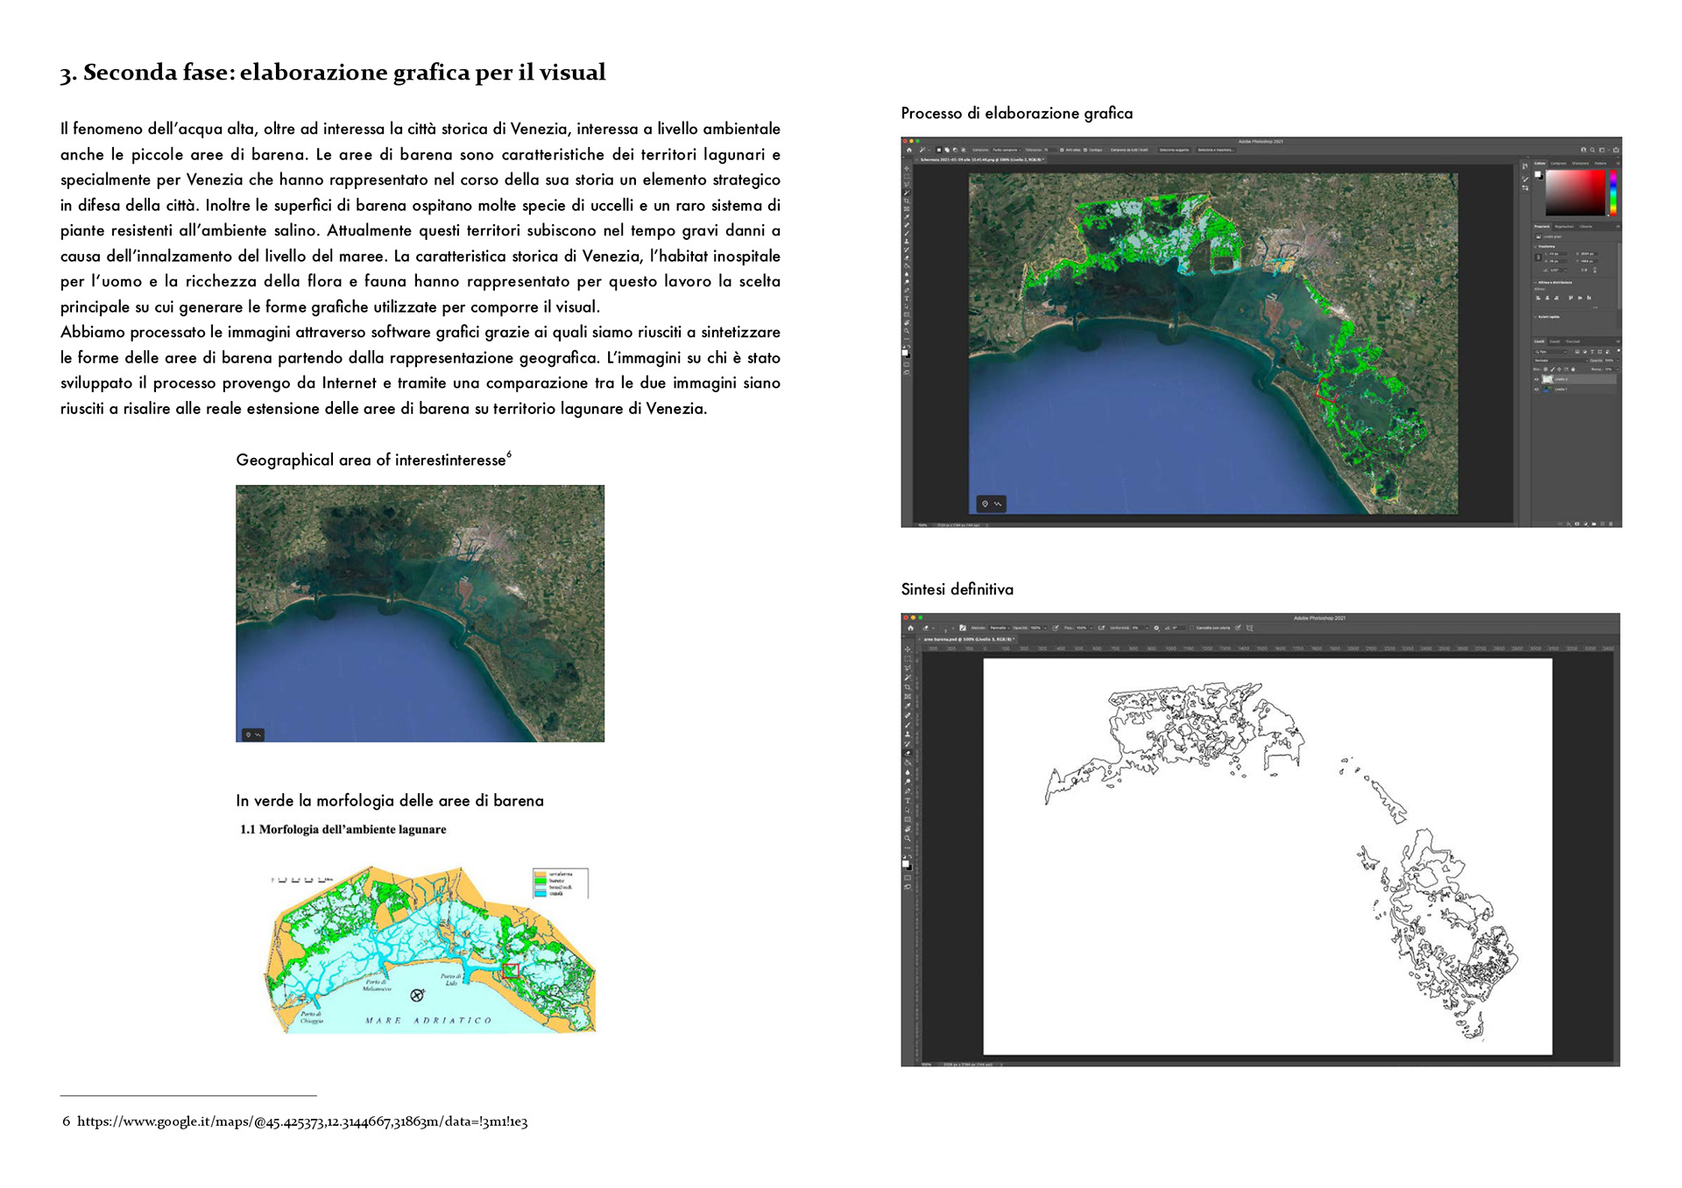Viewport: 1682px width, 1188px height.
Task: Select the Livello 2 layer row
Action: tap(1574, 379)
